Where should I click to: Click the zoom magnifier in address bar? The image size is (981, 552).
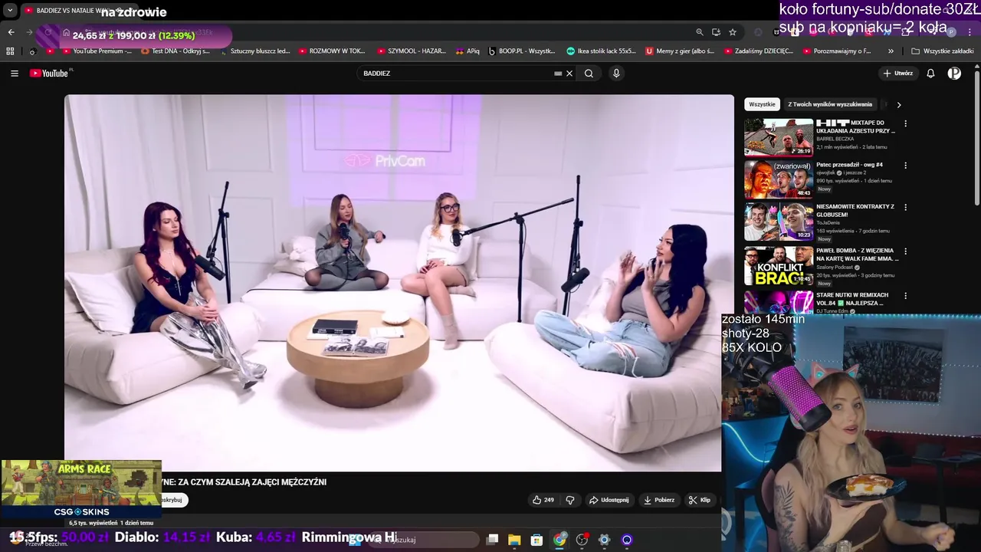point(699,32)
